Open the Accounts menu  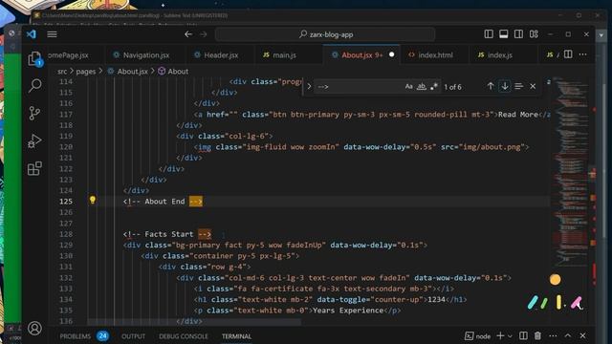coord(34,328)
